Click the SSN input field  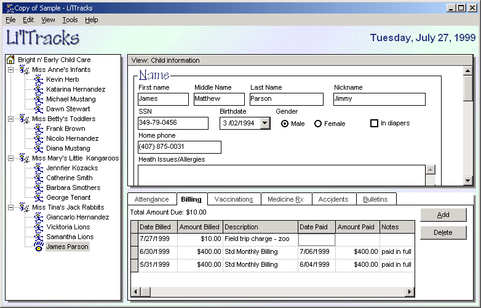pyautogui.click(x=173, y=123)
